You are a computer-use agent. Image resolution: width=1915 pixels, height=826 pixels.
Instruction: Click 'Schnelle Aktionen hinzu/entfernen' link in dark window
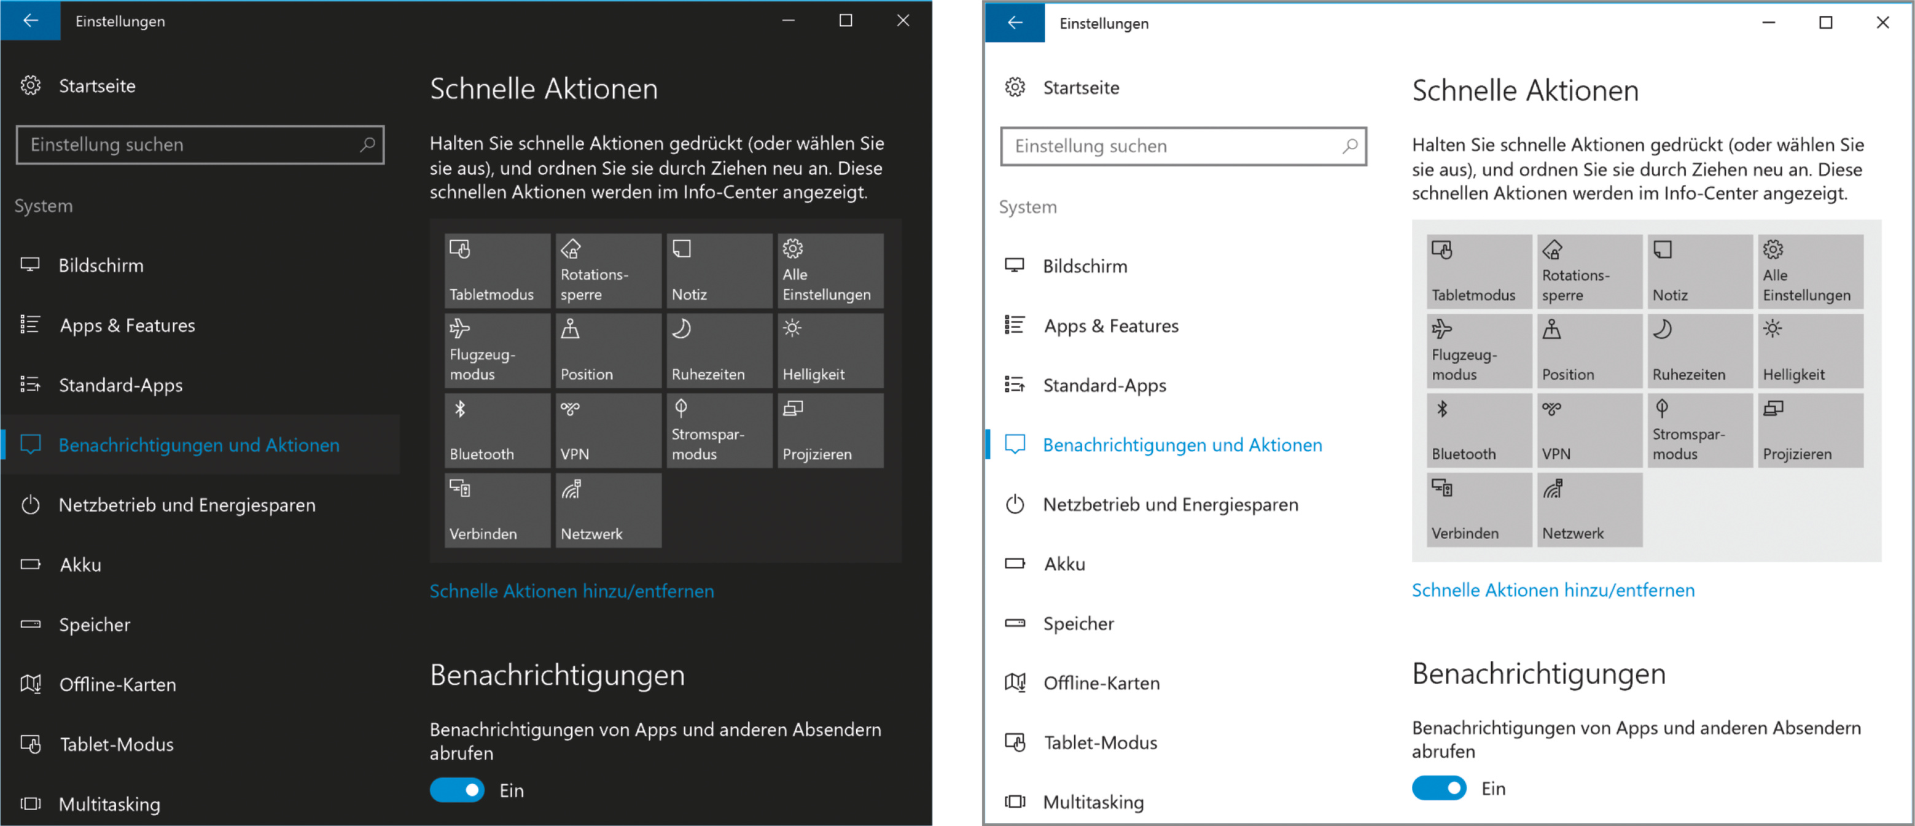point(571,591)
